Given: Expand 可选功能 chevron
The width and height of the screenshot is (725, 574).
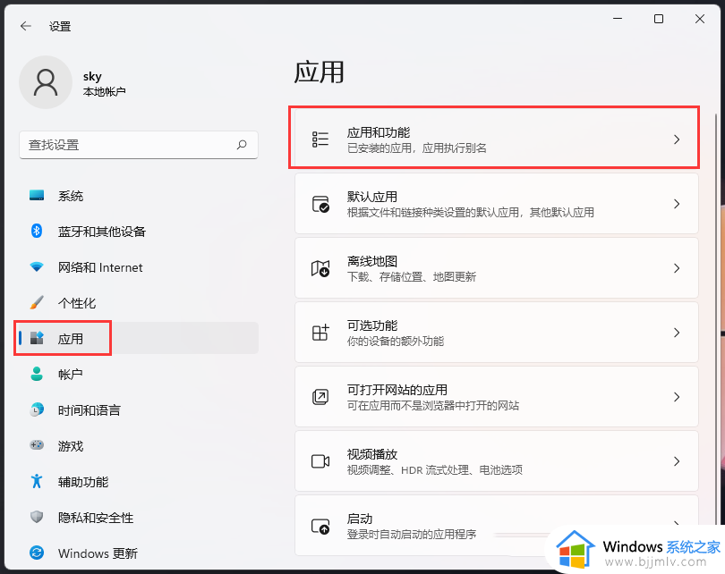Looking at the screenshot, I should pos(677,333).
